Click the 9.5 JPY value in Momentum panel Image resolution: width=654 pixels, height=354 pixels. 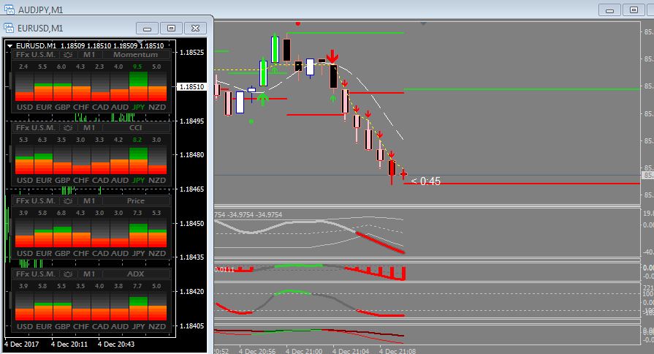coord(137,67)
